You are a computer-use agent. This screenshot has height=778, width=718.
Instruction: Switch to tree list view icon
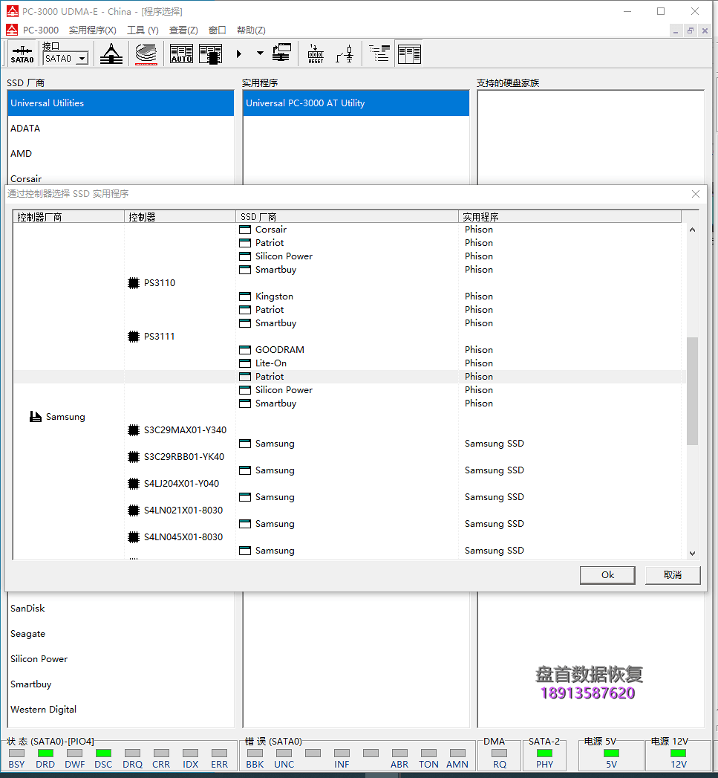380,54
